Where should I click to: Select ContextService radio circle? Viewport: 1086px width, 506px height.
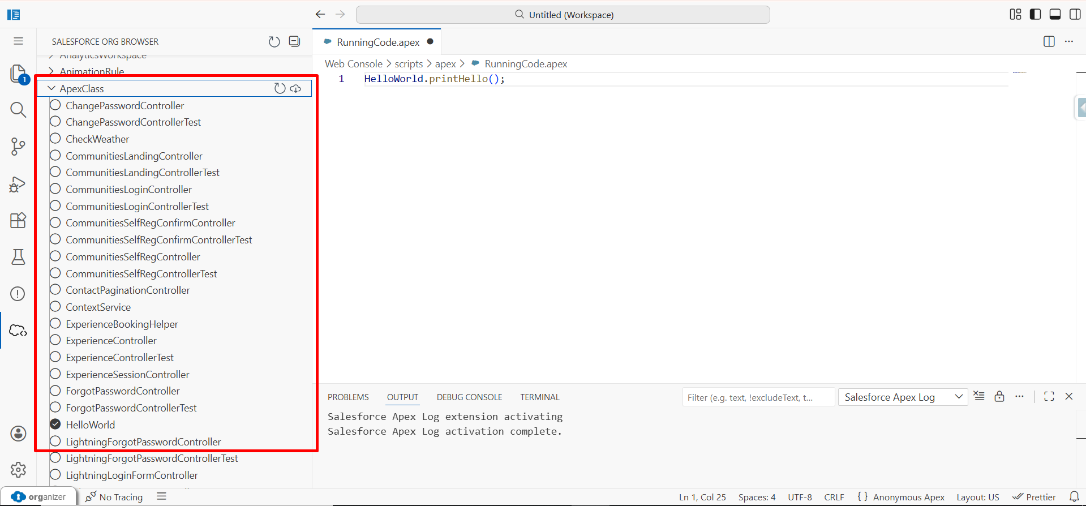point(55,307)
